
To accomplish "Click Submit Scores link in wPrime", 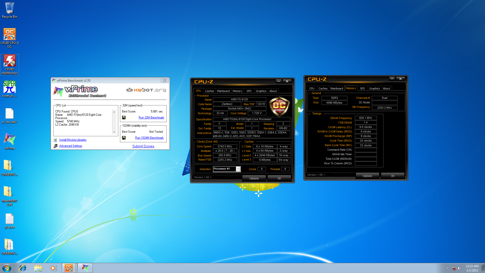I will tap(143, 146).
